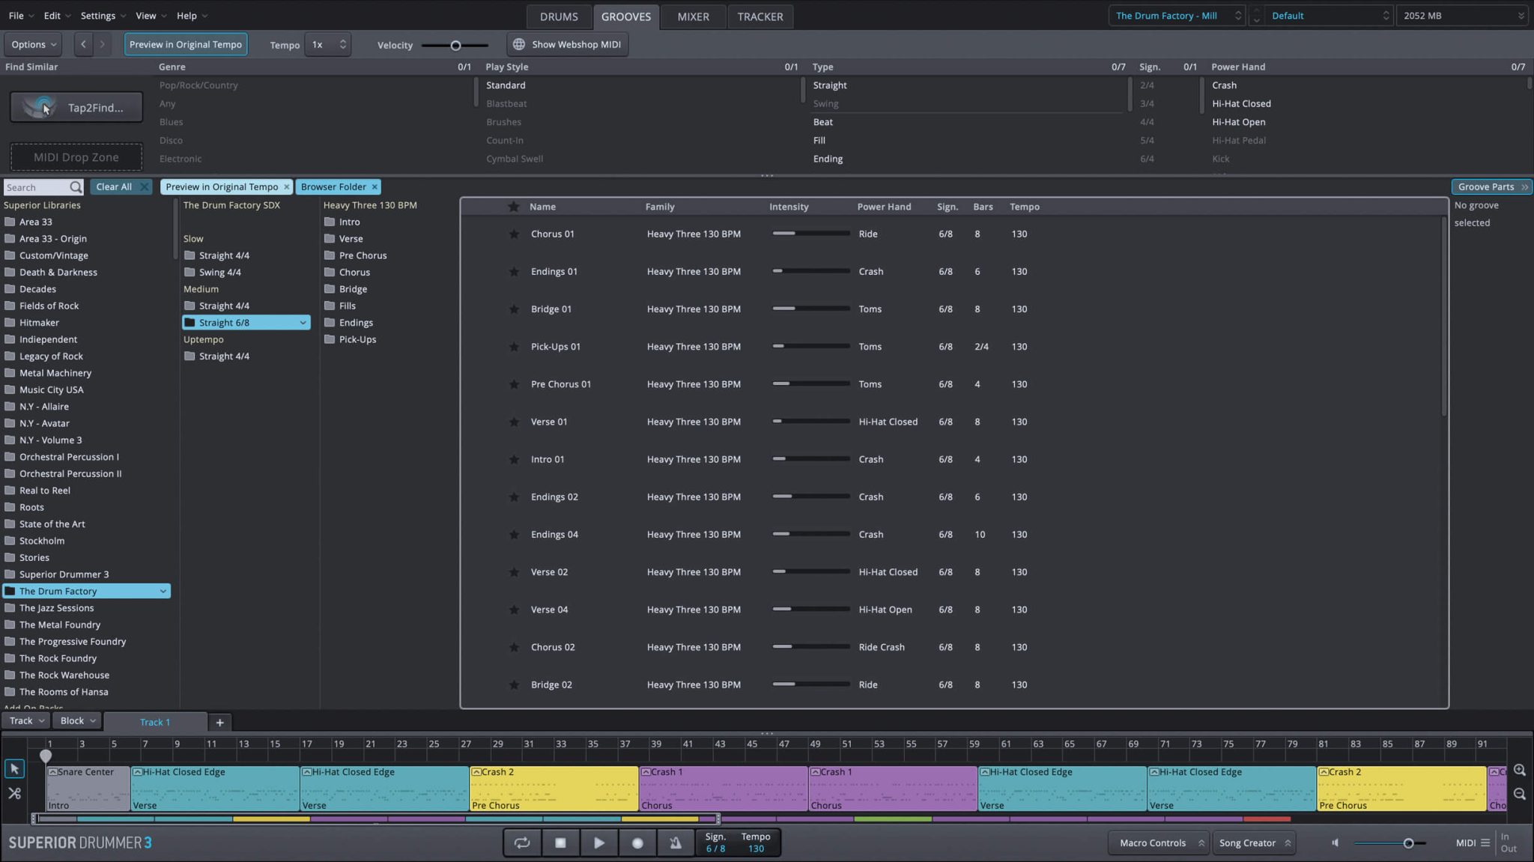Start playback with the play button
Viewport: 1534px width, 862px height.
tap(598, 843)
